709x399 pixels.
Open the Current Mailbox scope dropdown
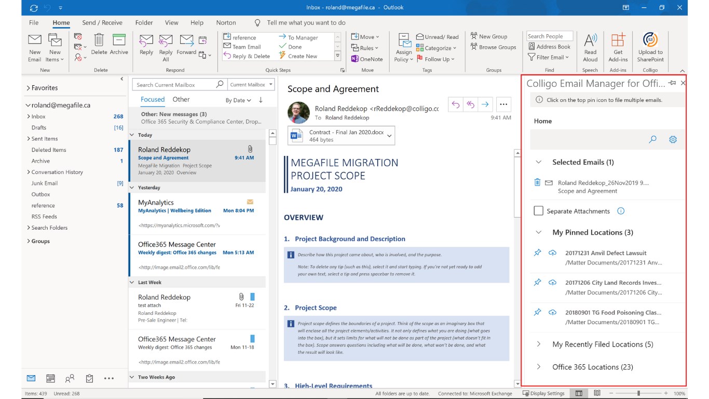click(251, 85)
